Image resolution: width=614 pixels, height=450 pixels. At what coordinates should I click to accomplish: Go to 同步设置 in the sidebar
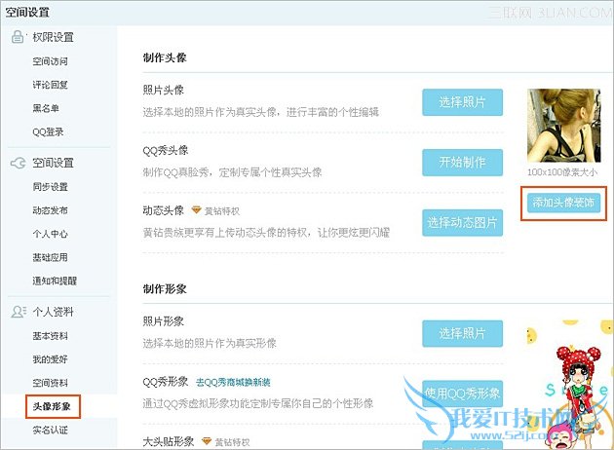[50, 187]
